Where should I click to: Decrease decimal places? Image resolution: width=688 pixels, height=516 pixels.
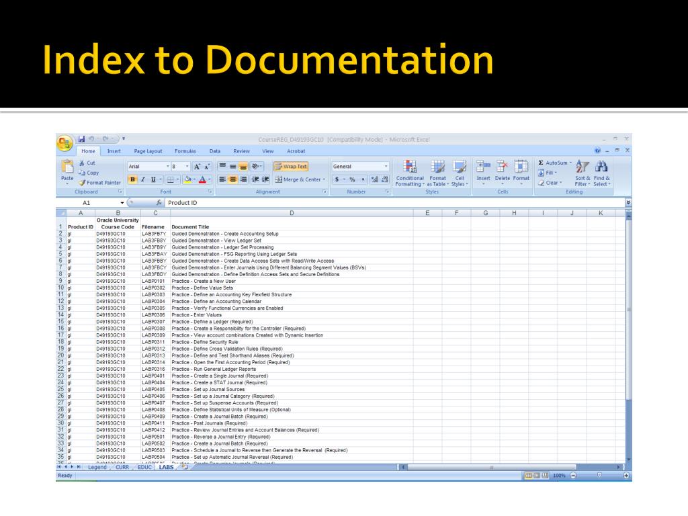coord(384,179)
